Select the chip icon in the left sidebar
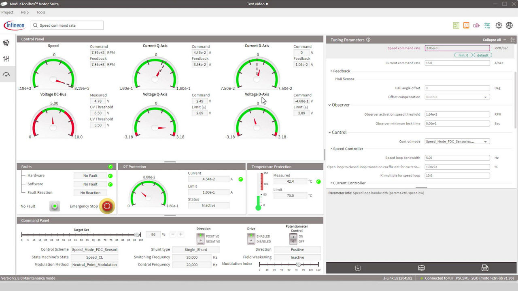The height and width of the screenshot is (291, 518). [x=6, y=43]
